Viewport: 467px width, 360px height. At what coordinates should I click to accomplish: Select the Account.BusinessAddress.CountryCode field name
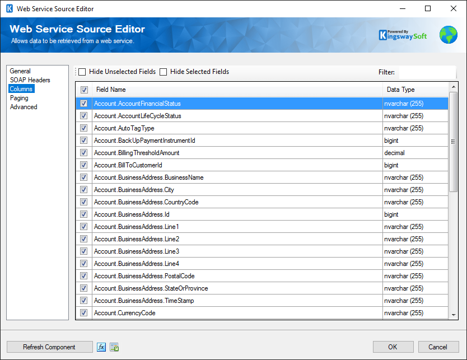tap(146, 202)
